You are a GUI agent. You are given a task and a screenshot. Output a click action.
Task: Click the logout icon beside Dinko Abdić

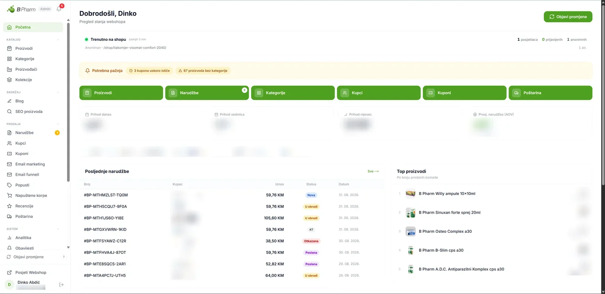(61, 285)
